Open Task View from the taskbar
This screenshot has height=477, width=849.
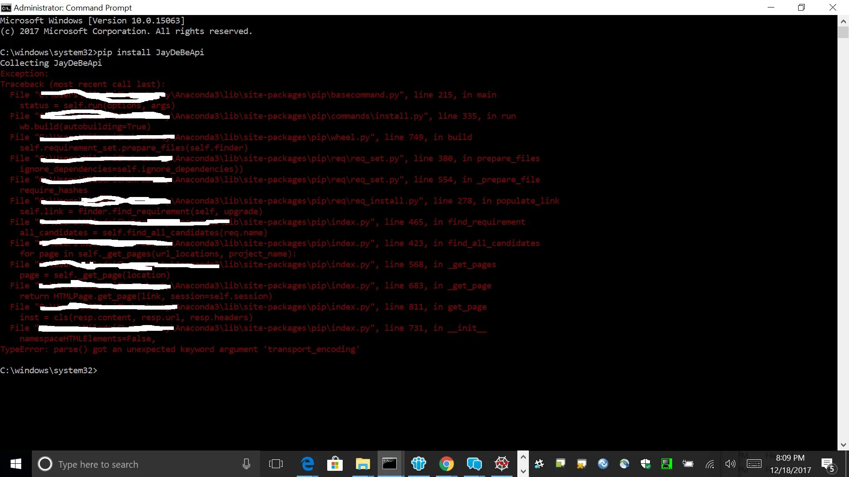275,464
